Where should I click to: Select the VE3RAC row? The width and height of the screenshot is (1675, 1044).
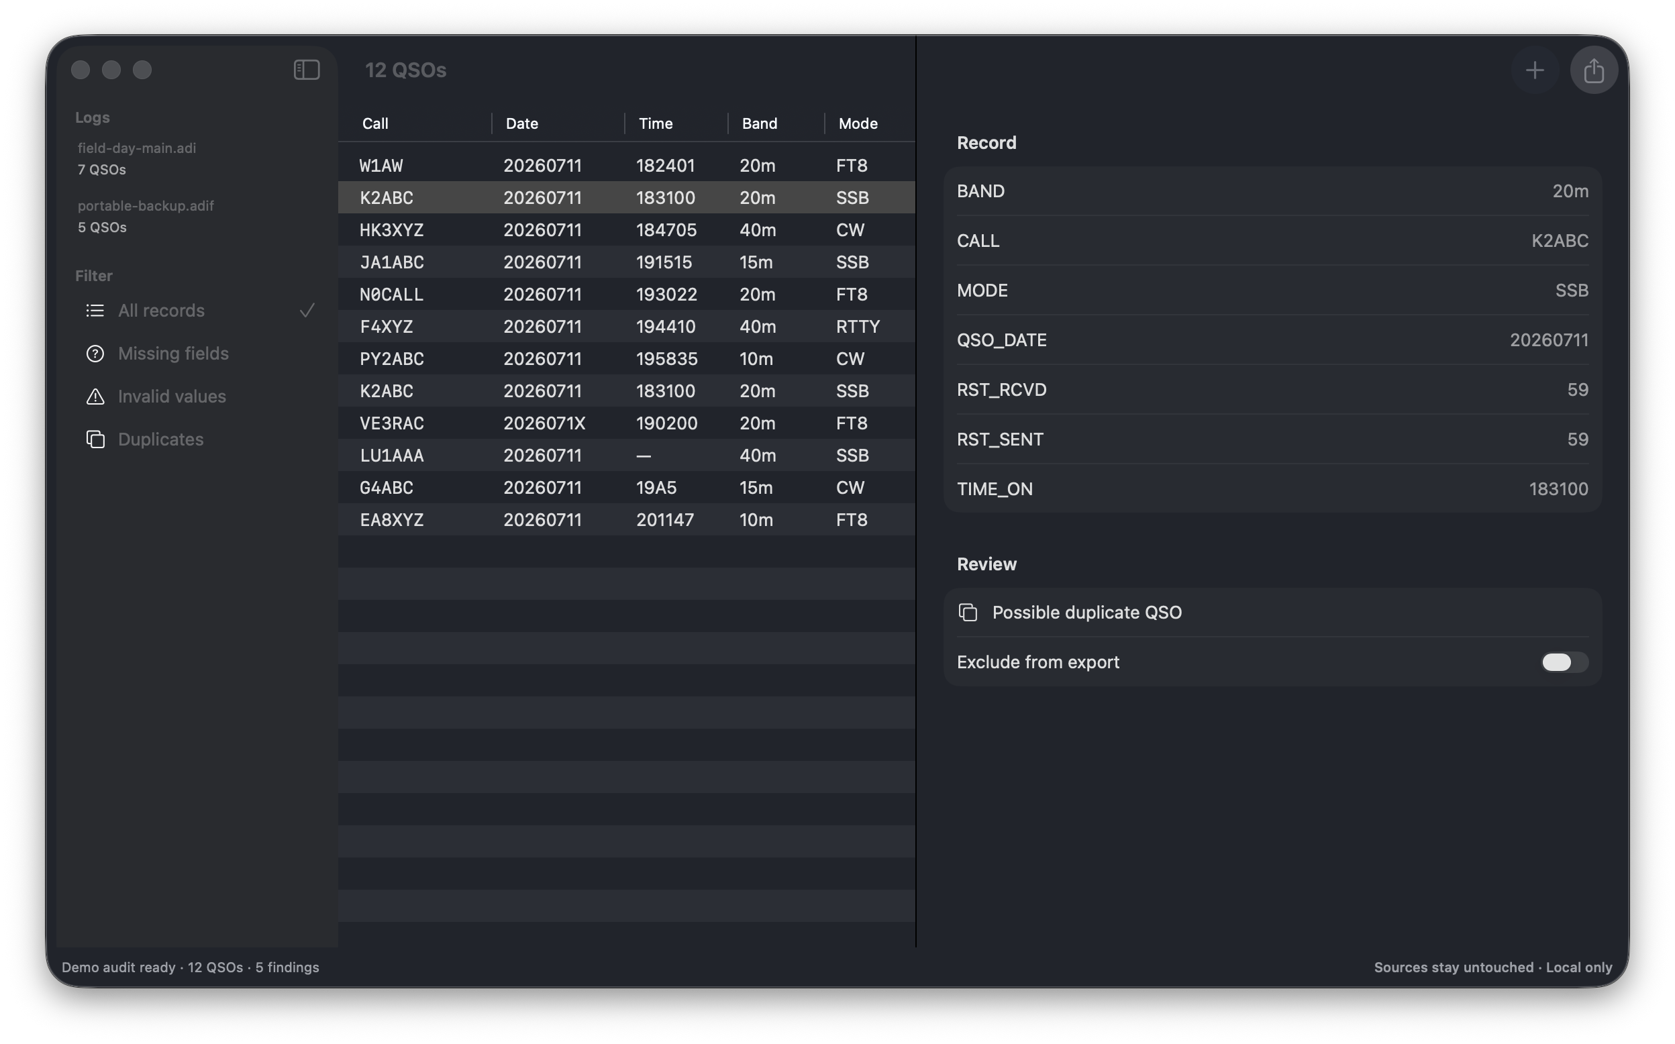pos(626,423)
